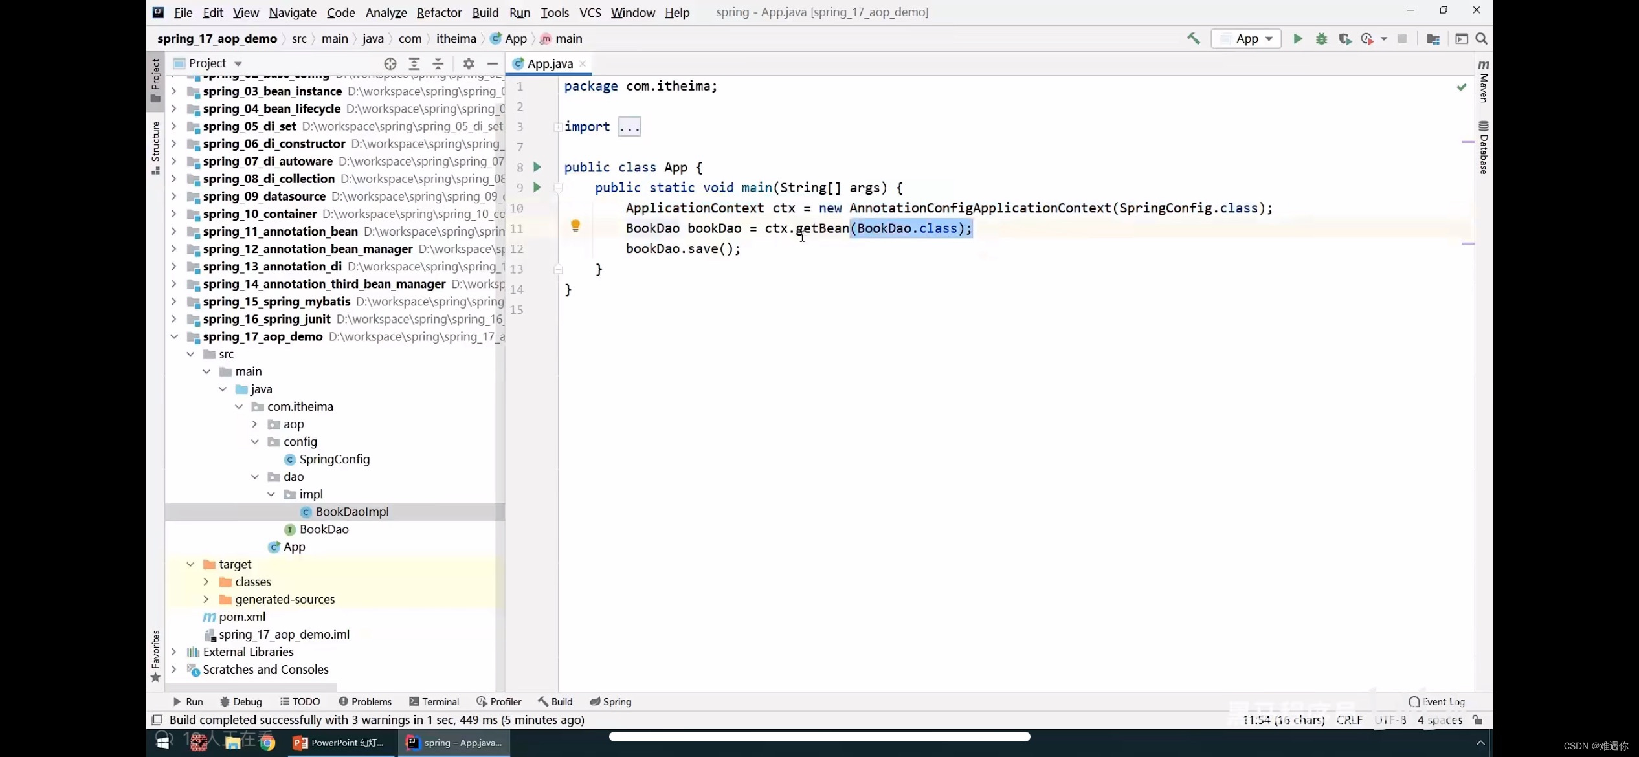Viewport: 1639px width, 757px height.
Task: Click the UTF-8 encoding in status bar
Action: point(1390,719)
